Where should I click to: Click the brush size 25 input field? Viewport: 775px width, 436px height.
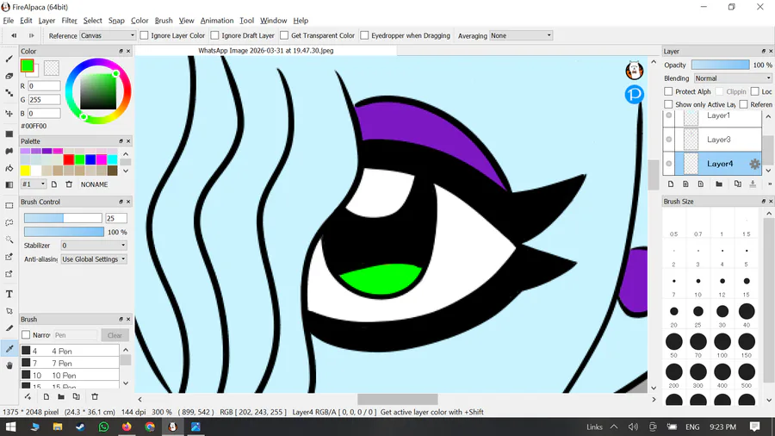(115, 218)
